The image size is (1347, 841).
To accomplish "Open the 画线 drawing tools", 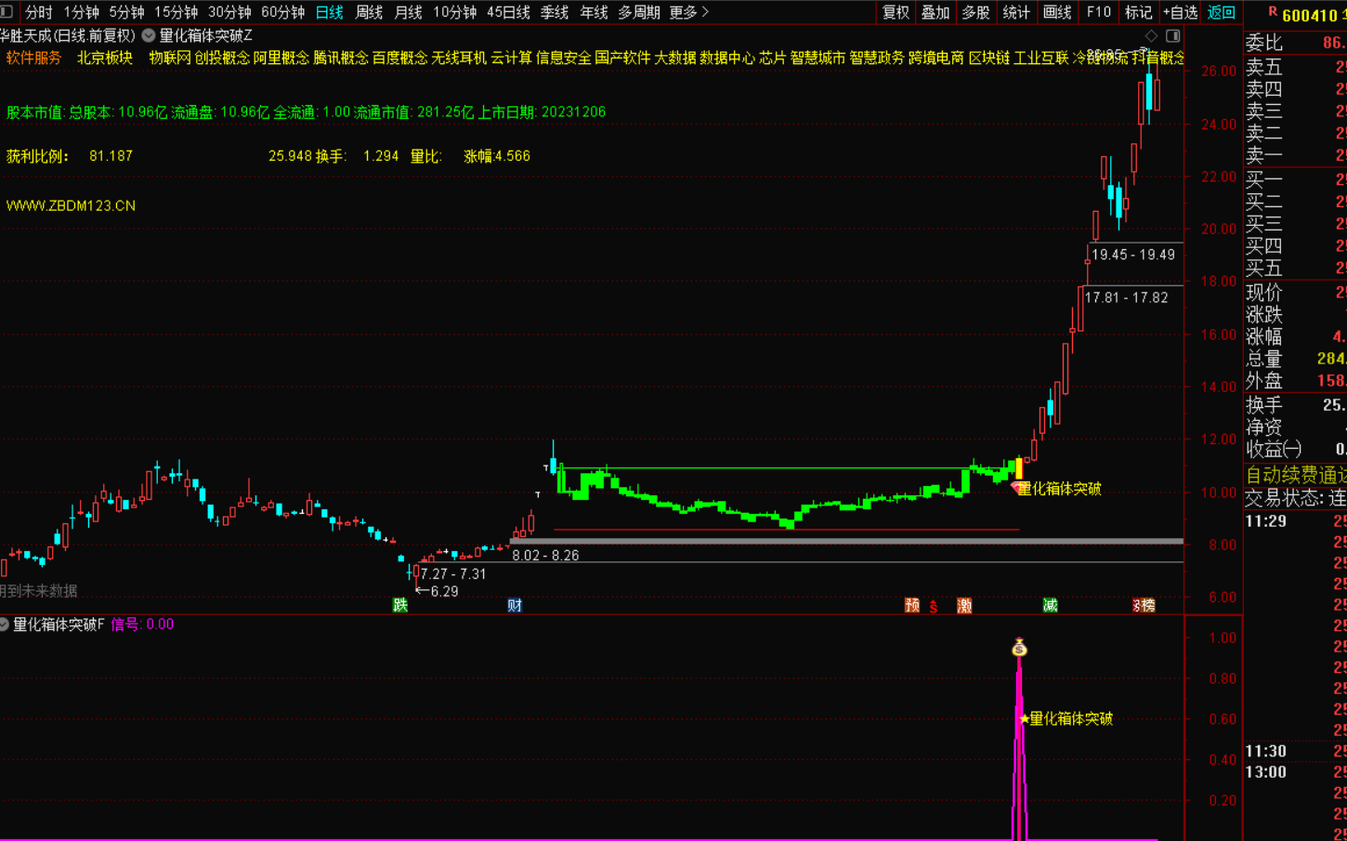I will click(x=1057, y=12).
